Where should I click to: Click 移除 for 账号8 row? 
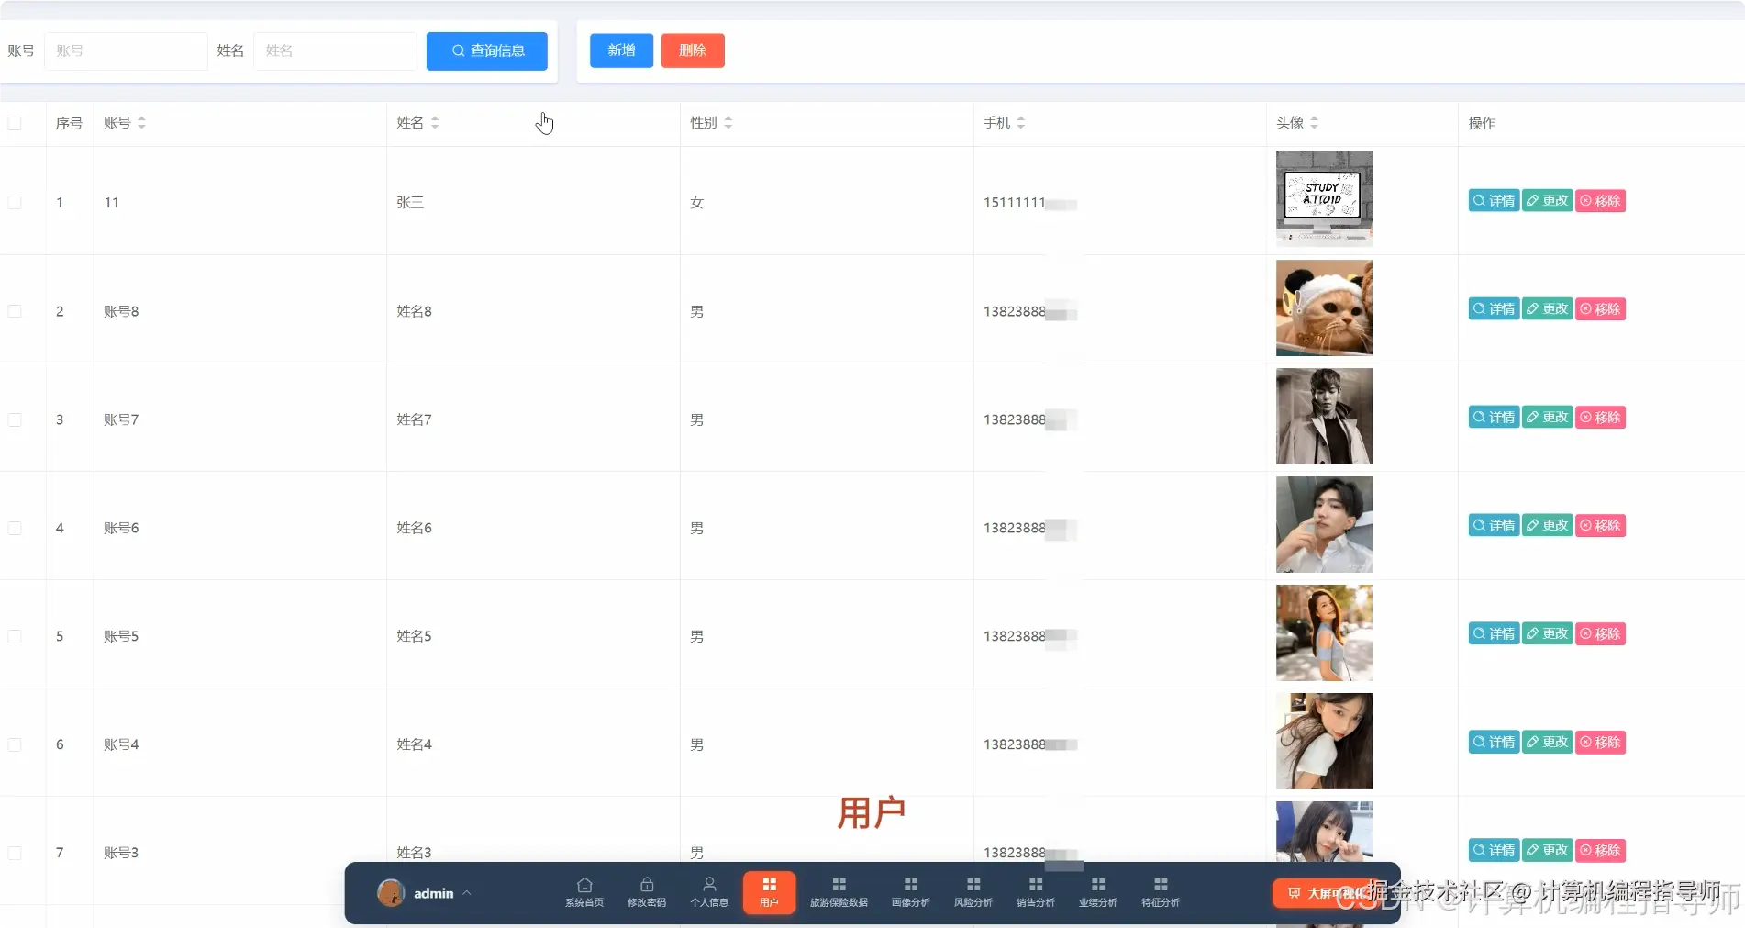(1600, 309)
